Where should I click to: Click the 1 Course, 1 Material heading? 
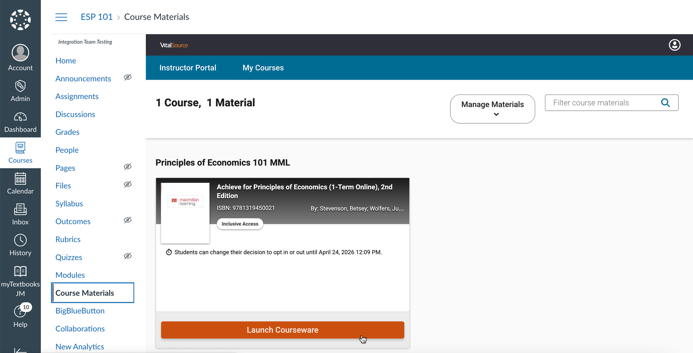(x=205, y=103)
